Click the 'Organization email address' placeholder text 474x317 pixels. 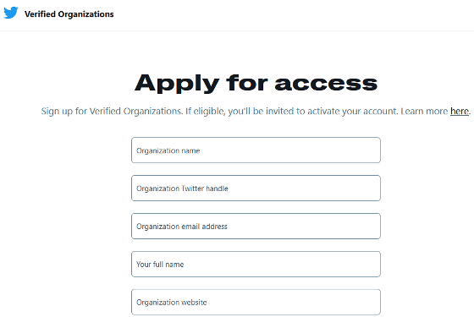coord(182,227)
